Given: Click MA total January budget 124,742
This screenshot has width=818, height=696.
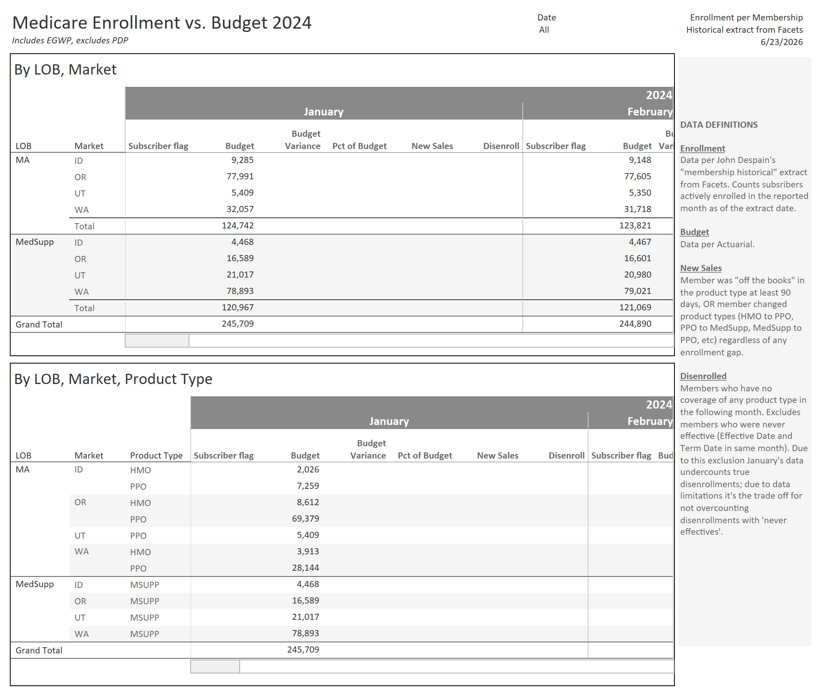Looking at the screenshot, I should (x=238, y=226).
